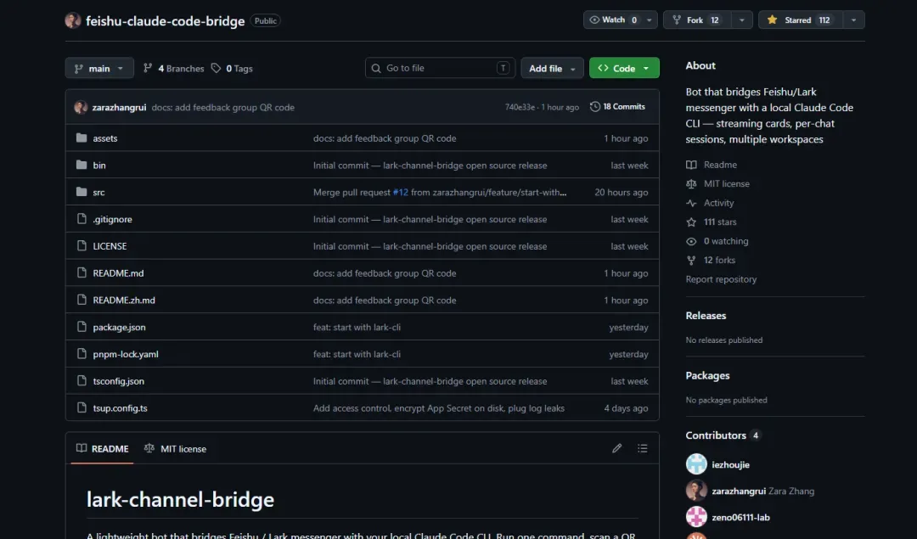Open the Watch notifications dropdown arrow
The image size is (917, 539).
[650, 20]
